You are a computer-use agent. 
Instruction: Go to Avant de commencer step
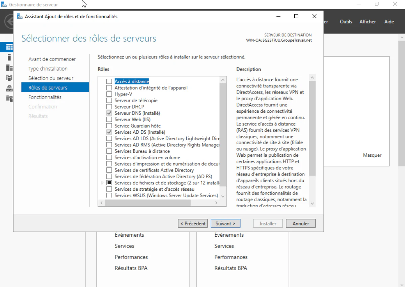[52, 59]
